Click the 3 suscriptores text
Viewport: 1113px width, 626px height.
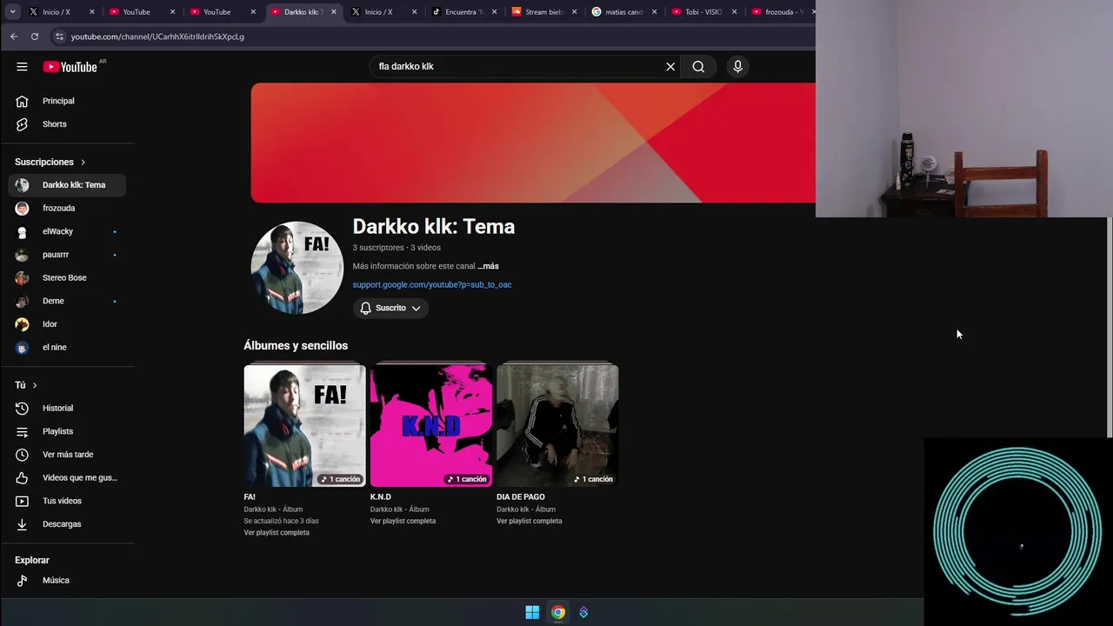point(378,248)
